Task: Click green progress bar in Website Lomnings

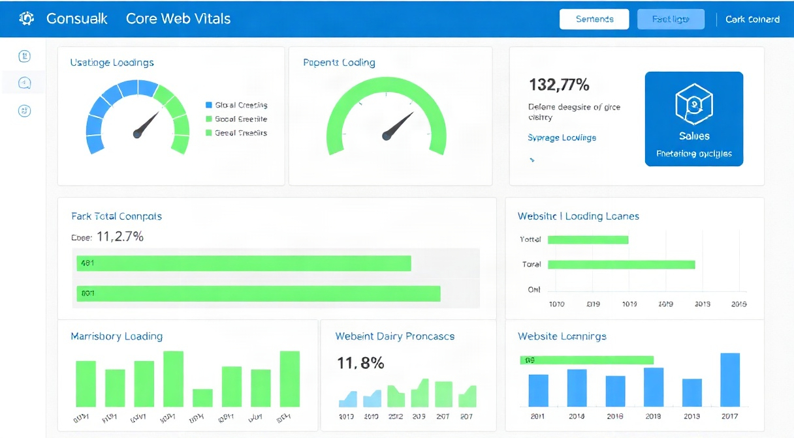Action: (586, 360)
